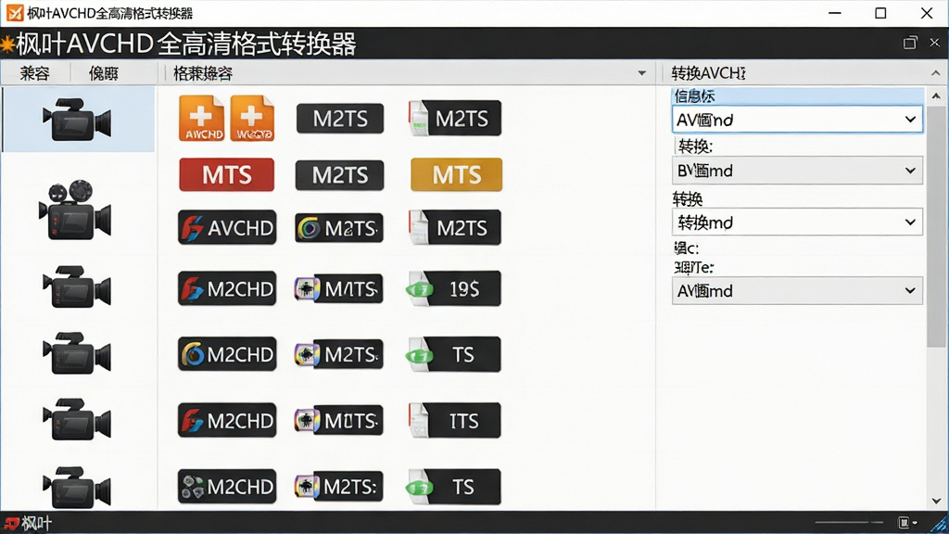This screenshot has width=949, height=534.
Task: Select M2TS badge with green swirl logo
Action: coord(339,228)
